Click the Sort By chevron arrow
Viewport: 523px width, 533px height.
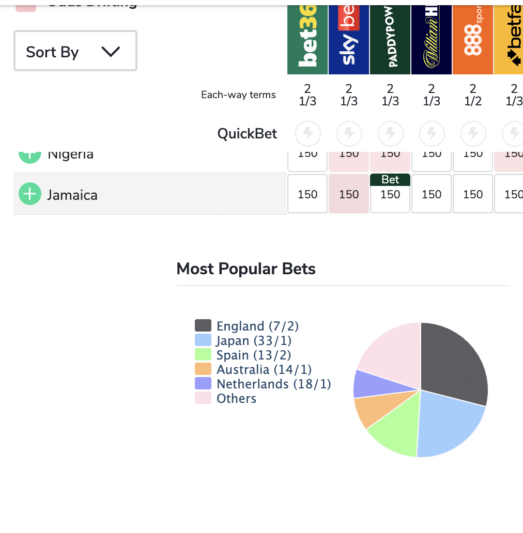(x=111, y=52)
